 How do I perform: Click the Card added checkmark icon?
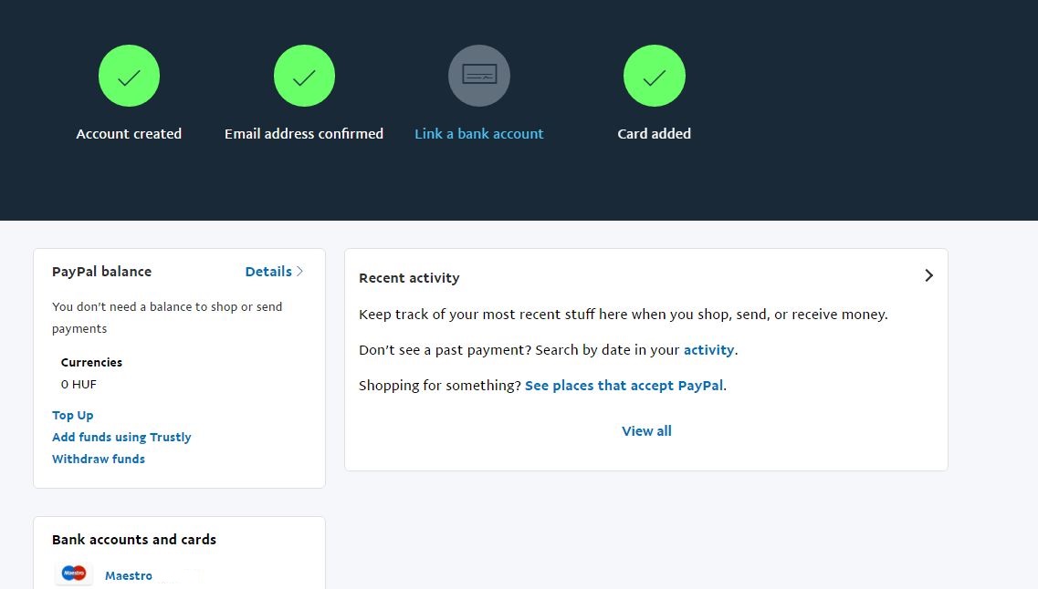[x=654, y=76]
